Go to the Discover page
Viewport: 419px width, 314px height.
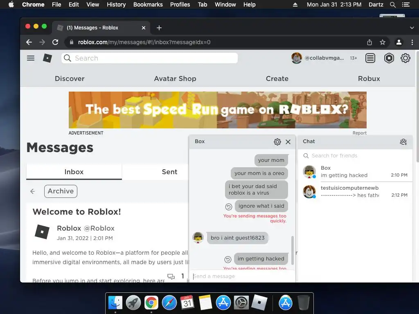click(70, 79)
